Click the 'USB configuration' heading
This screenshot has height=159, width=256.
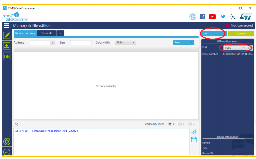pos(227,41)
